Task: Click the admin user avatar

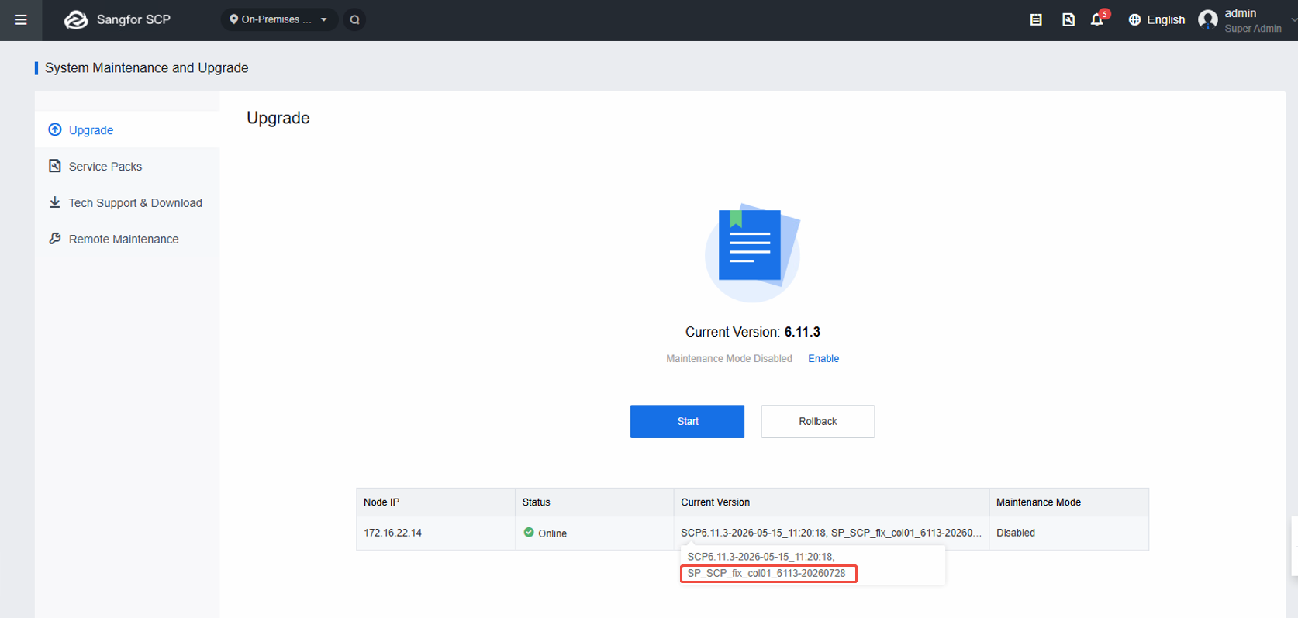Action: 1208,20
